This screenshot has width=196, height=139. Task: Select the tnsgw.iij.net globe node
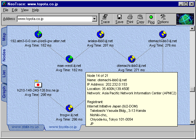(69, 108)
